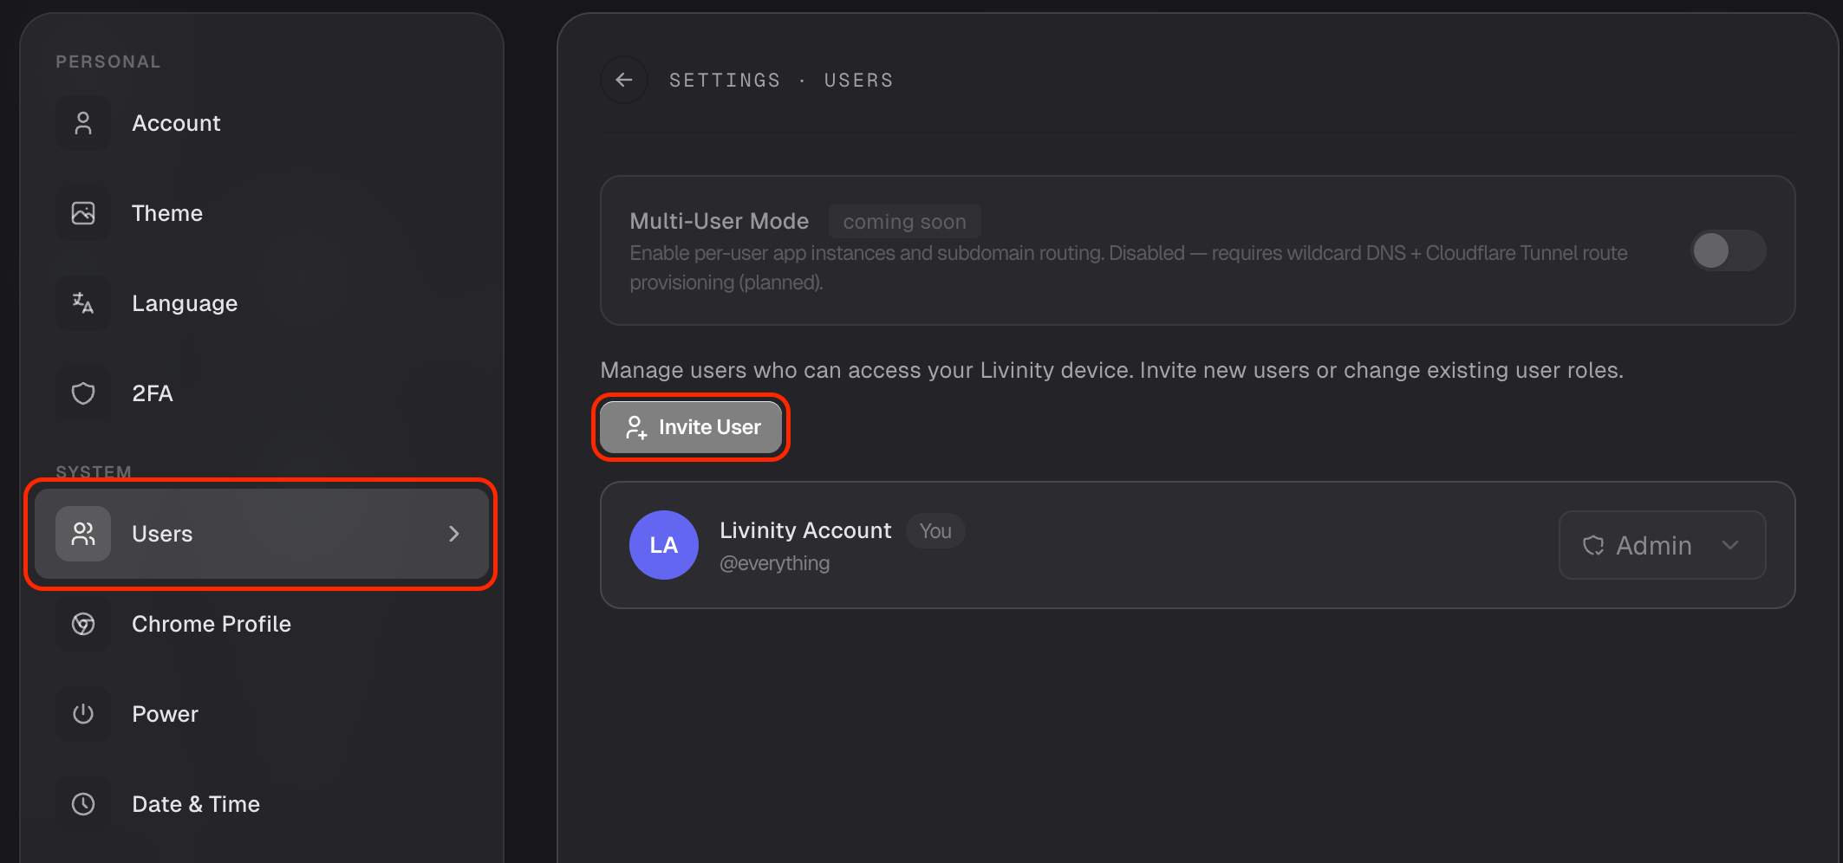Click the 2FA shield icon
This screenshot has height=863, width=1843.
coord(83,393)
